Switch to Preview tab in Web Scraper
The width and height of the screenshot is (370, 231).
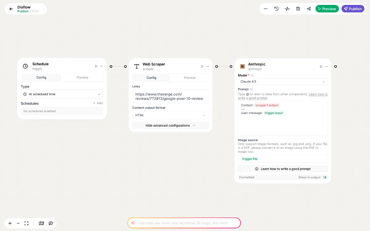pyautogui.click(x=190, y=78)
